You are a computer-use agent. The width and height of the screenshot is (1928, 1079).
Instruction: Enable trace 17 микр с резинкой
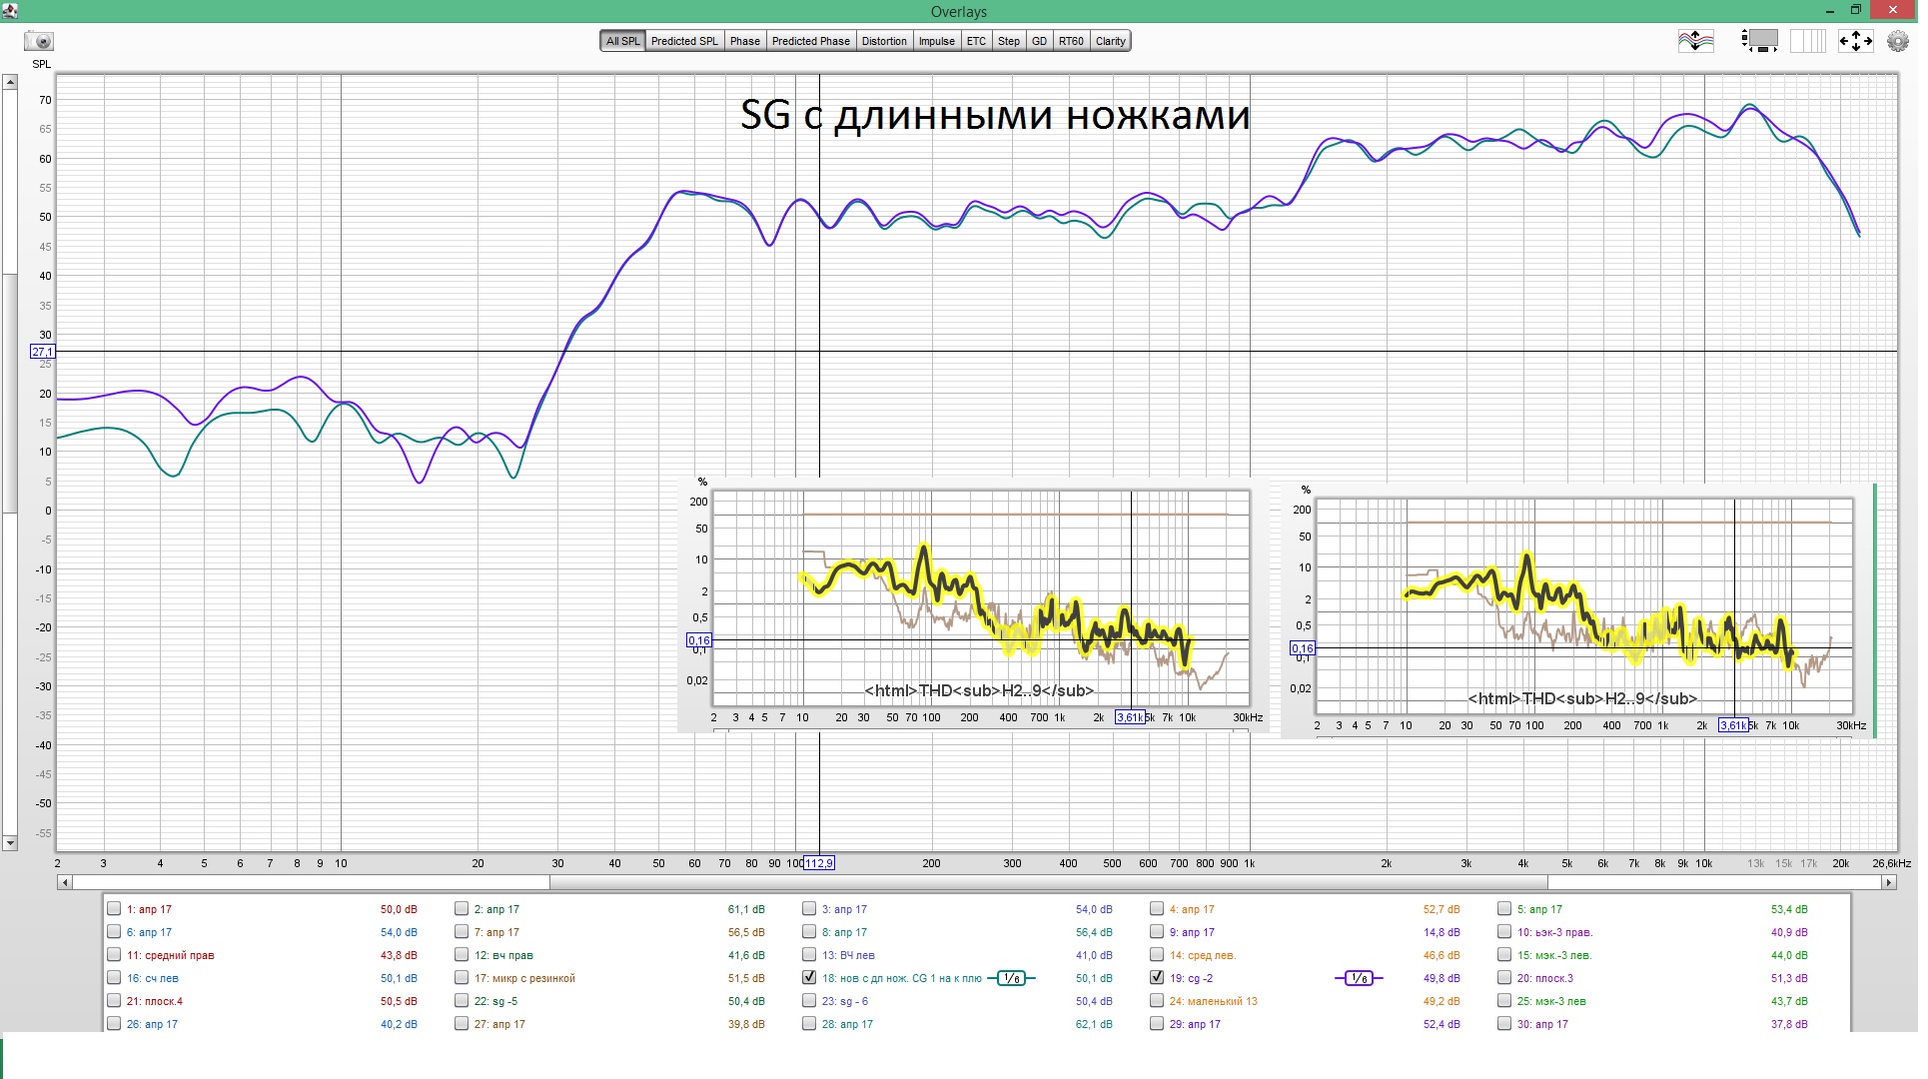point(462,978)
